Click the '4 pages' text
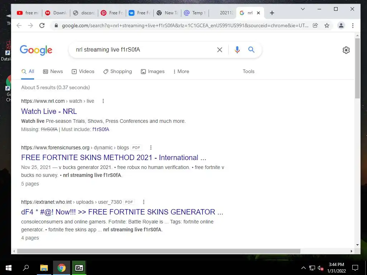367x275 pixels. pyautogui.click(x=30, y=238)
